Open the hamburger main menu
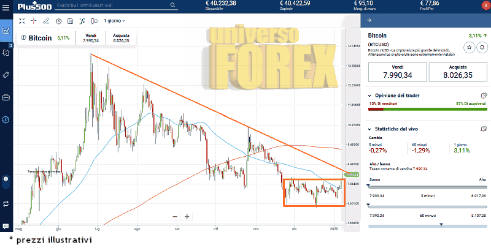Screen dimensions: 491x248 tap(6, 6)
